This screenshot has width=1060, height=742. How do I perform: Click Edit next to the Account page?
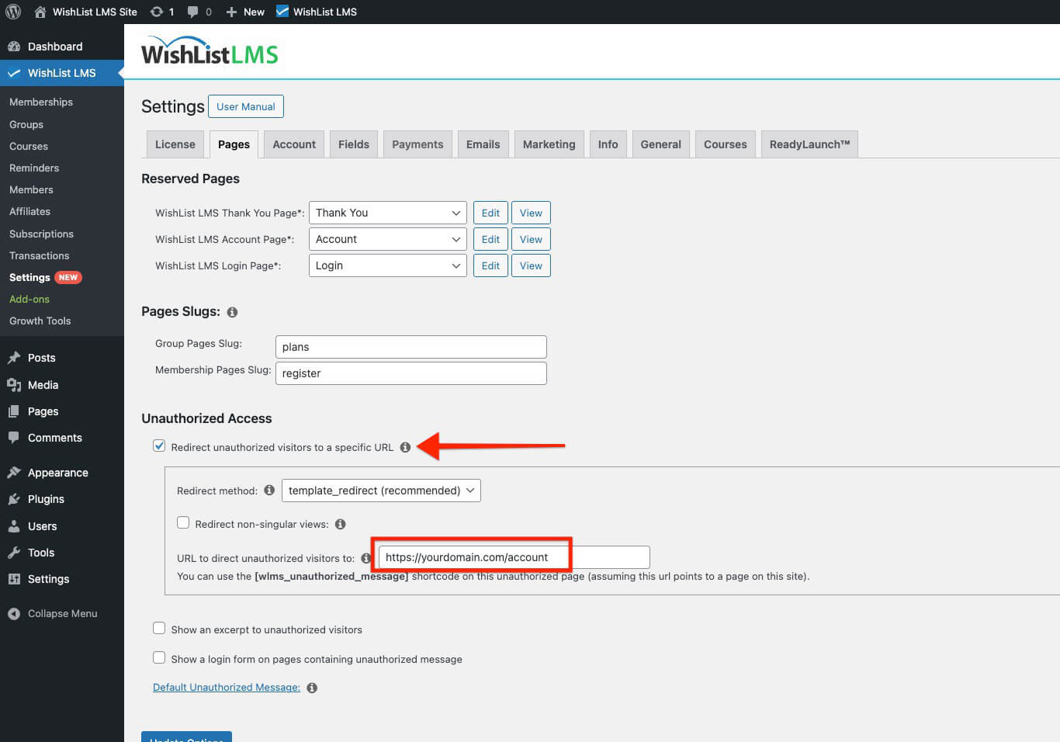490,238
